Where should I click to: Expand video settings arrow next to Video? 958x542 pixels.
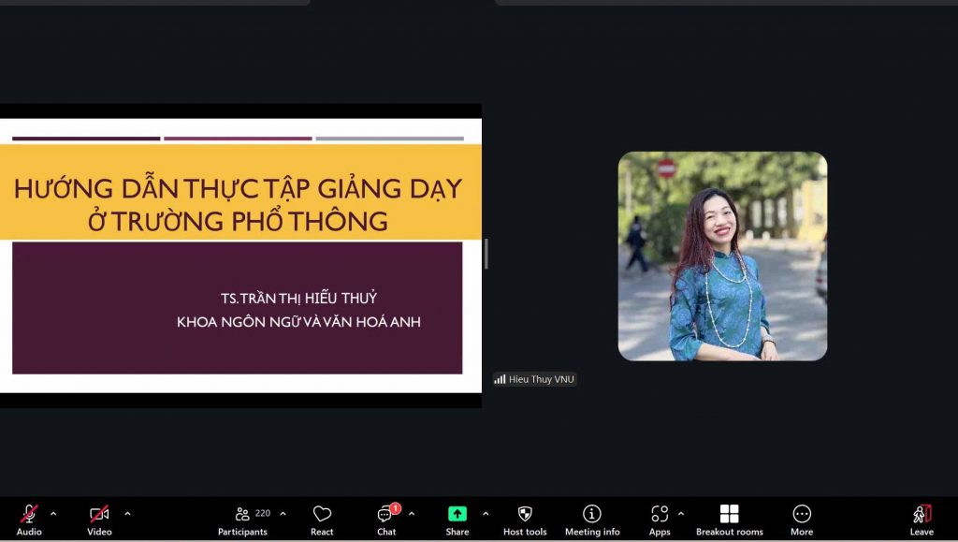click(127, 513)
